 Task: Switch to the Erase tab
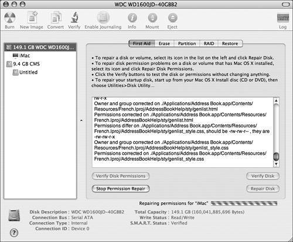pos(164,44)
